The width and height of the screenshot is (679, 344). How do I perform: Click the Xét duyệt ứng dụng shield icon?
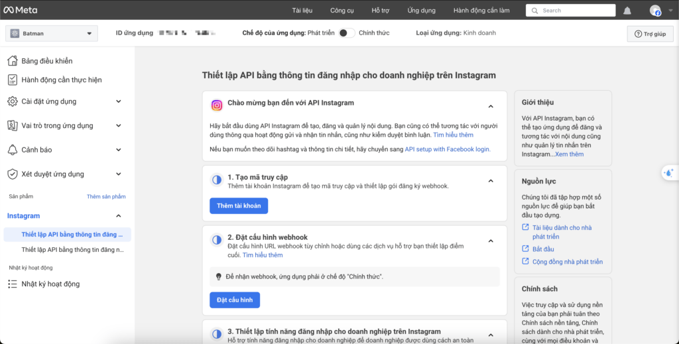[x=13, y=174]
